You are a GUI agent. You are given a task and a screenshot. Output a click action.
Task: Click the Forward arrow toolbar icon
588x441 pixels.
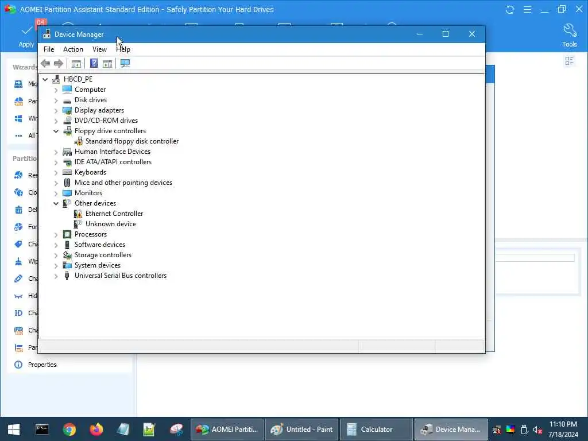59,63
